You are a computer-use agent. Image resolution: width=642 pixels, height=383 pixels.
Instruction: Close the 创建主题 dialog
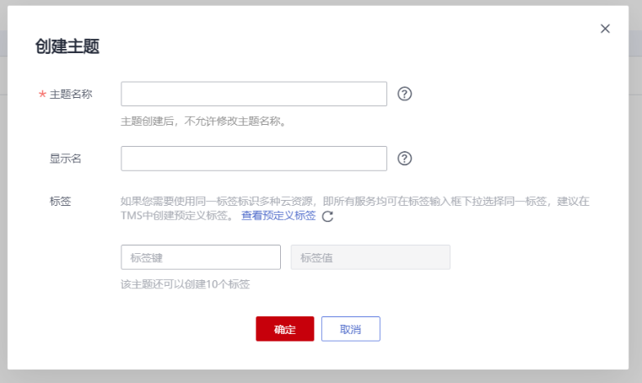click(605, 29)
